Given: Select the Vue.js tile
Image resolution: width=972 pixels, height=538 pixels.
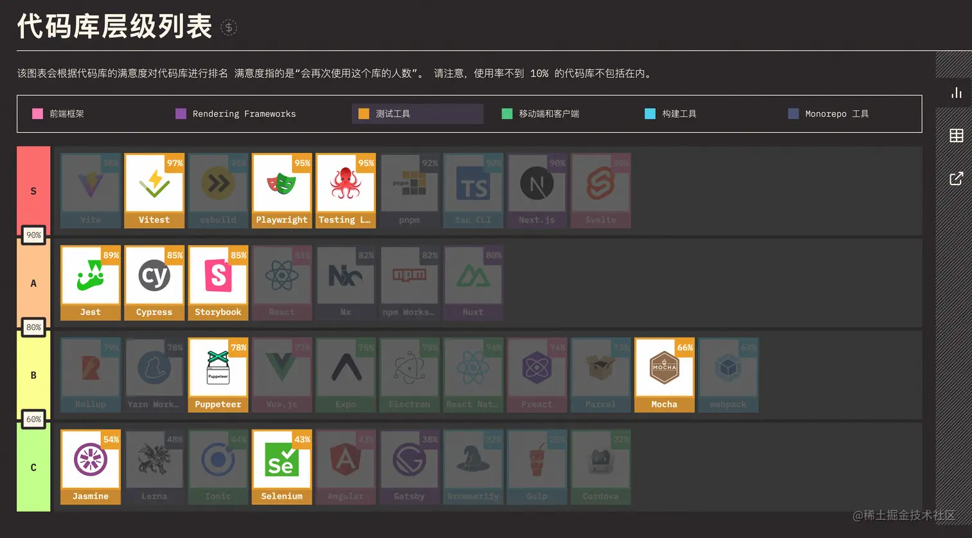Looking at the screenshot, I should 282,375.
